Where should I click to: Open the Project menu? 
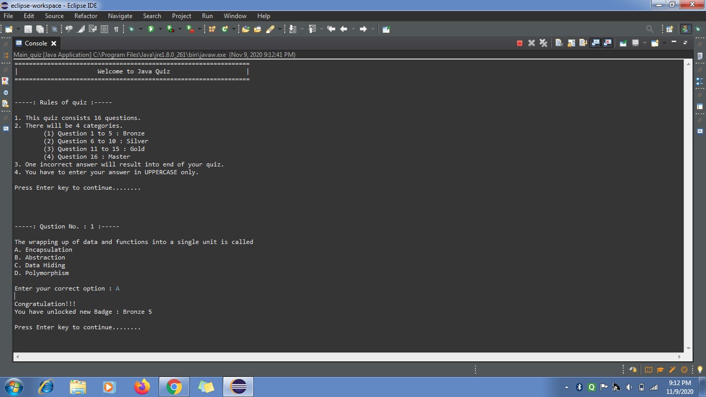(x=181, y=16)
